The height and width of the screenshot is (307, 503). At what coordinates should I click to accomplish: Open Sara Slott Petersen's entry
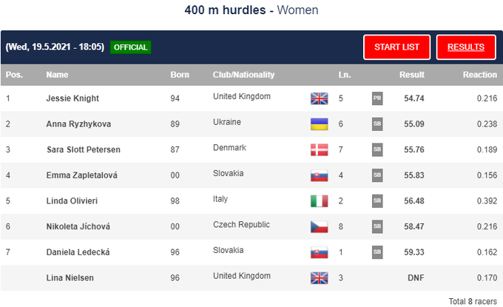tap(83, 149)
